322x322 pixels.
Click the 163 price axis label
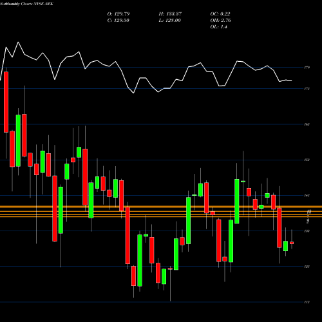coord(307,124)
